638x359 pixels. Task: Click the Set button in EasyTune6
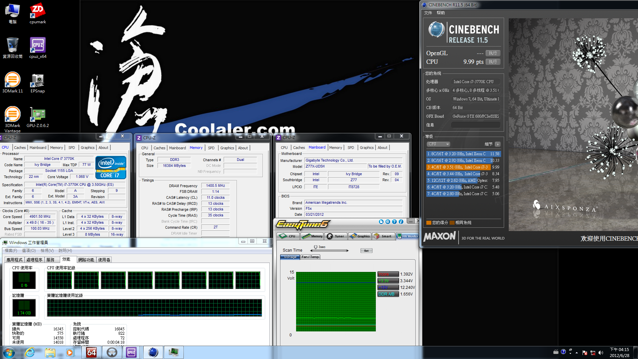366,251
